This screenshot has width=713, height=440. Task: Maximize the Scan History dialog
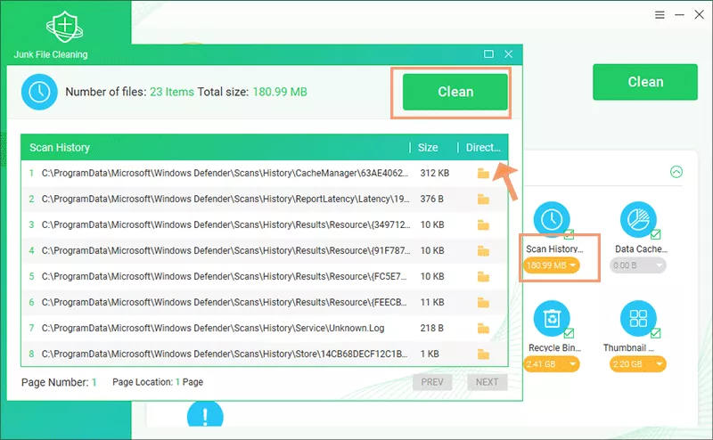[488, 54]
